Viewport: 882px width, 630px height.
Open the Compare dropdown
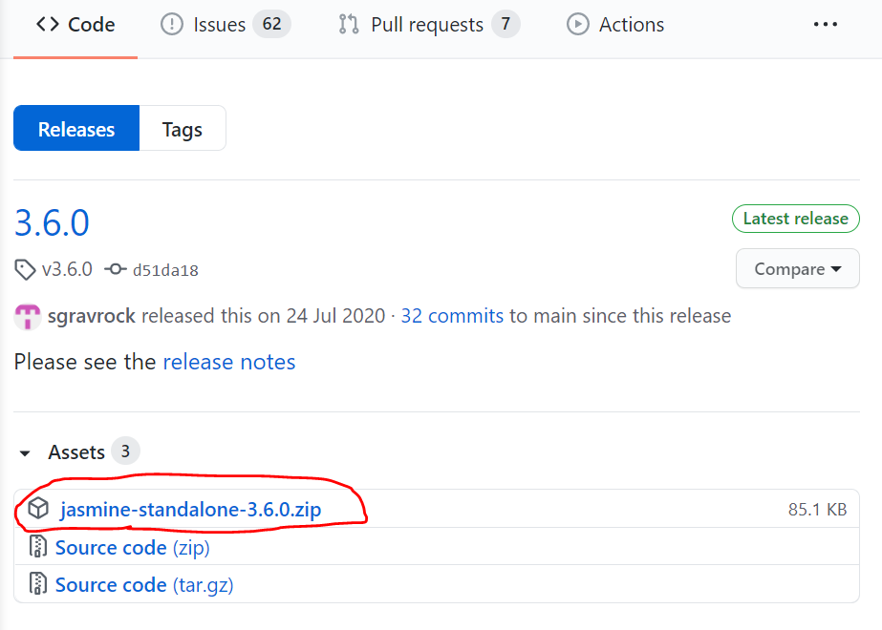point(798,268)
